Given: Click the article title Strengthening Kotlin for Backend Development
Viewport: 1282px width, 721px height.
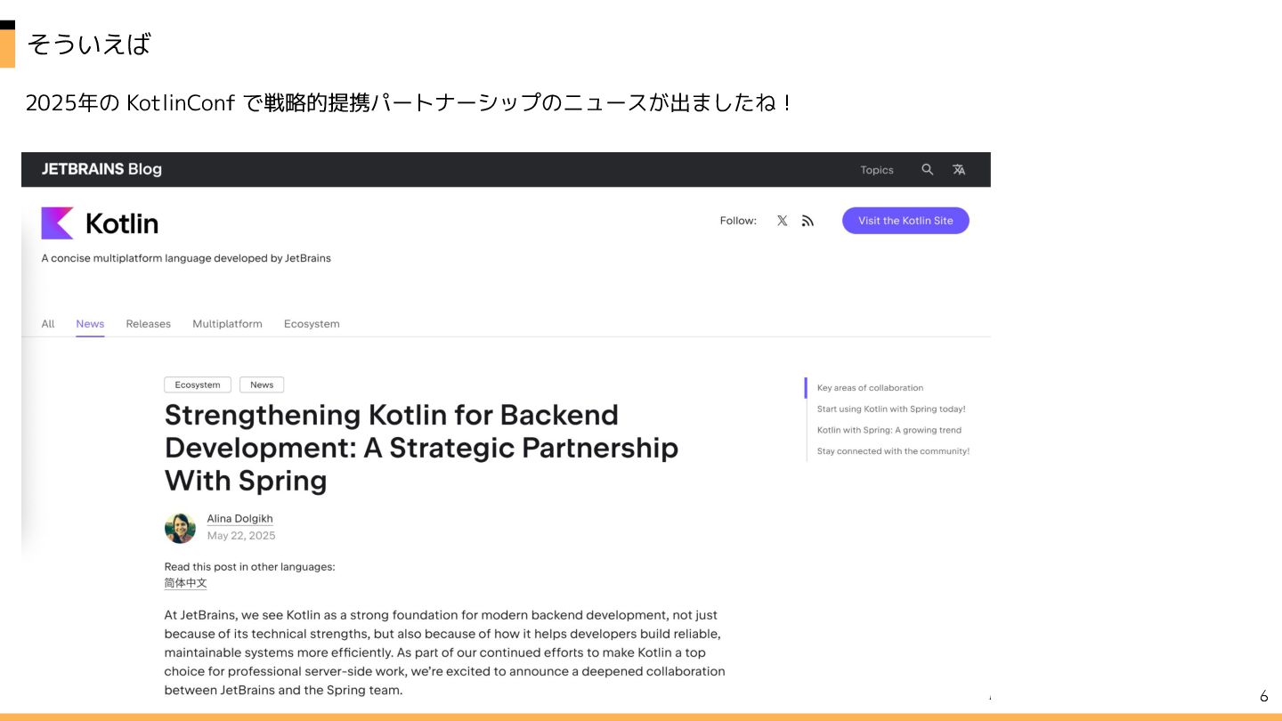Looking at the screenshot, I should [421, 448].
